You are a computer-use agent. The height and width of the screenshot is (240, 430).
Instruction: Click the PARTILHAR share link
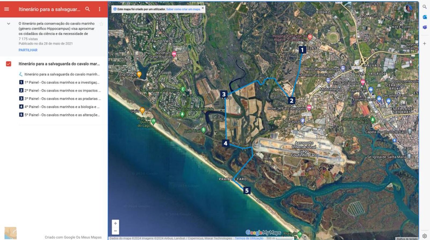pyautogui.click(x=28, y=50)
